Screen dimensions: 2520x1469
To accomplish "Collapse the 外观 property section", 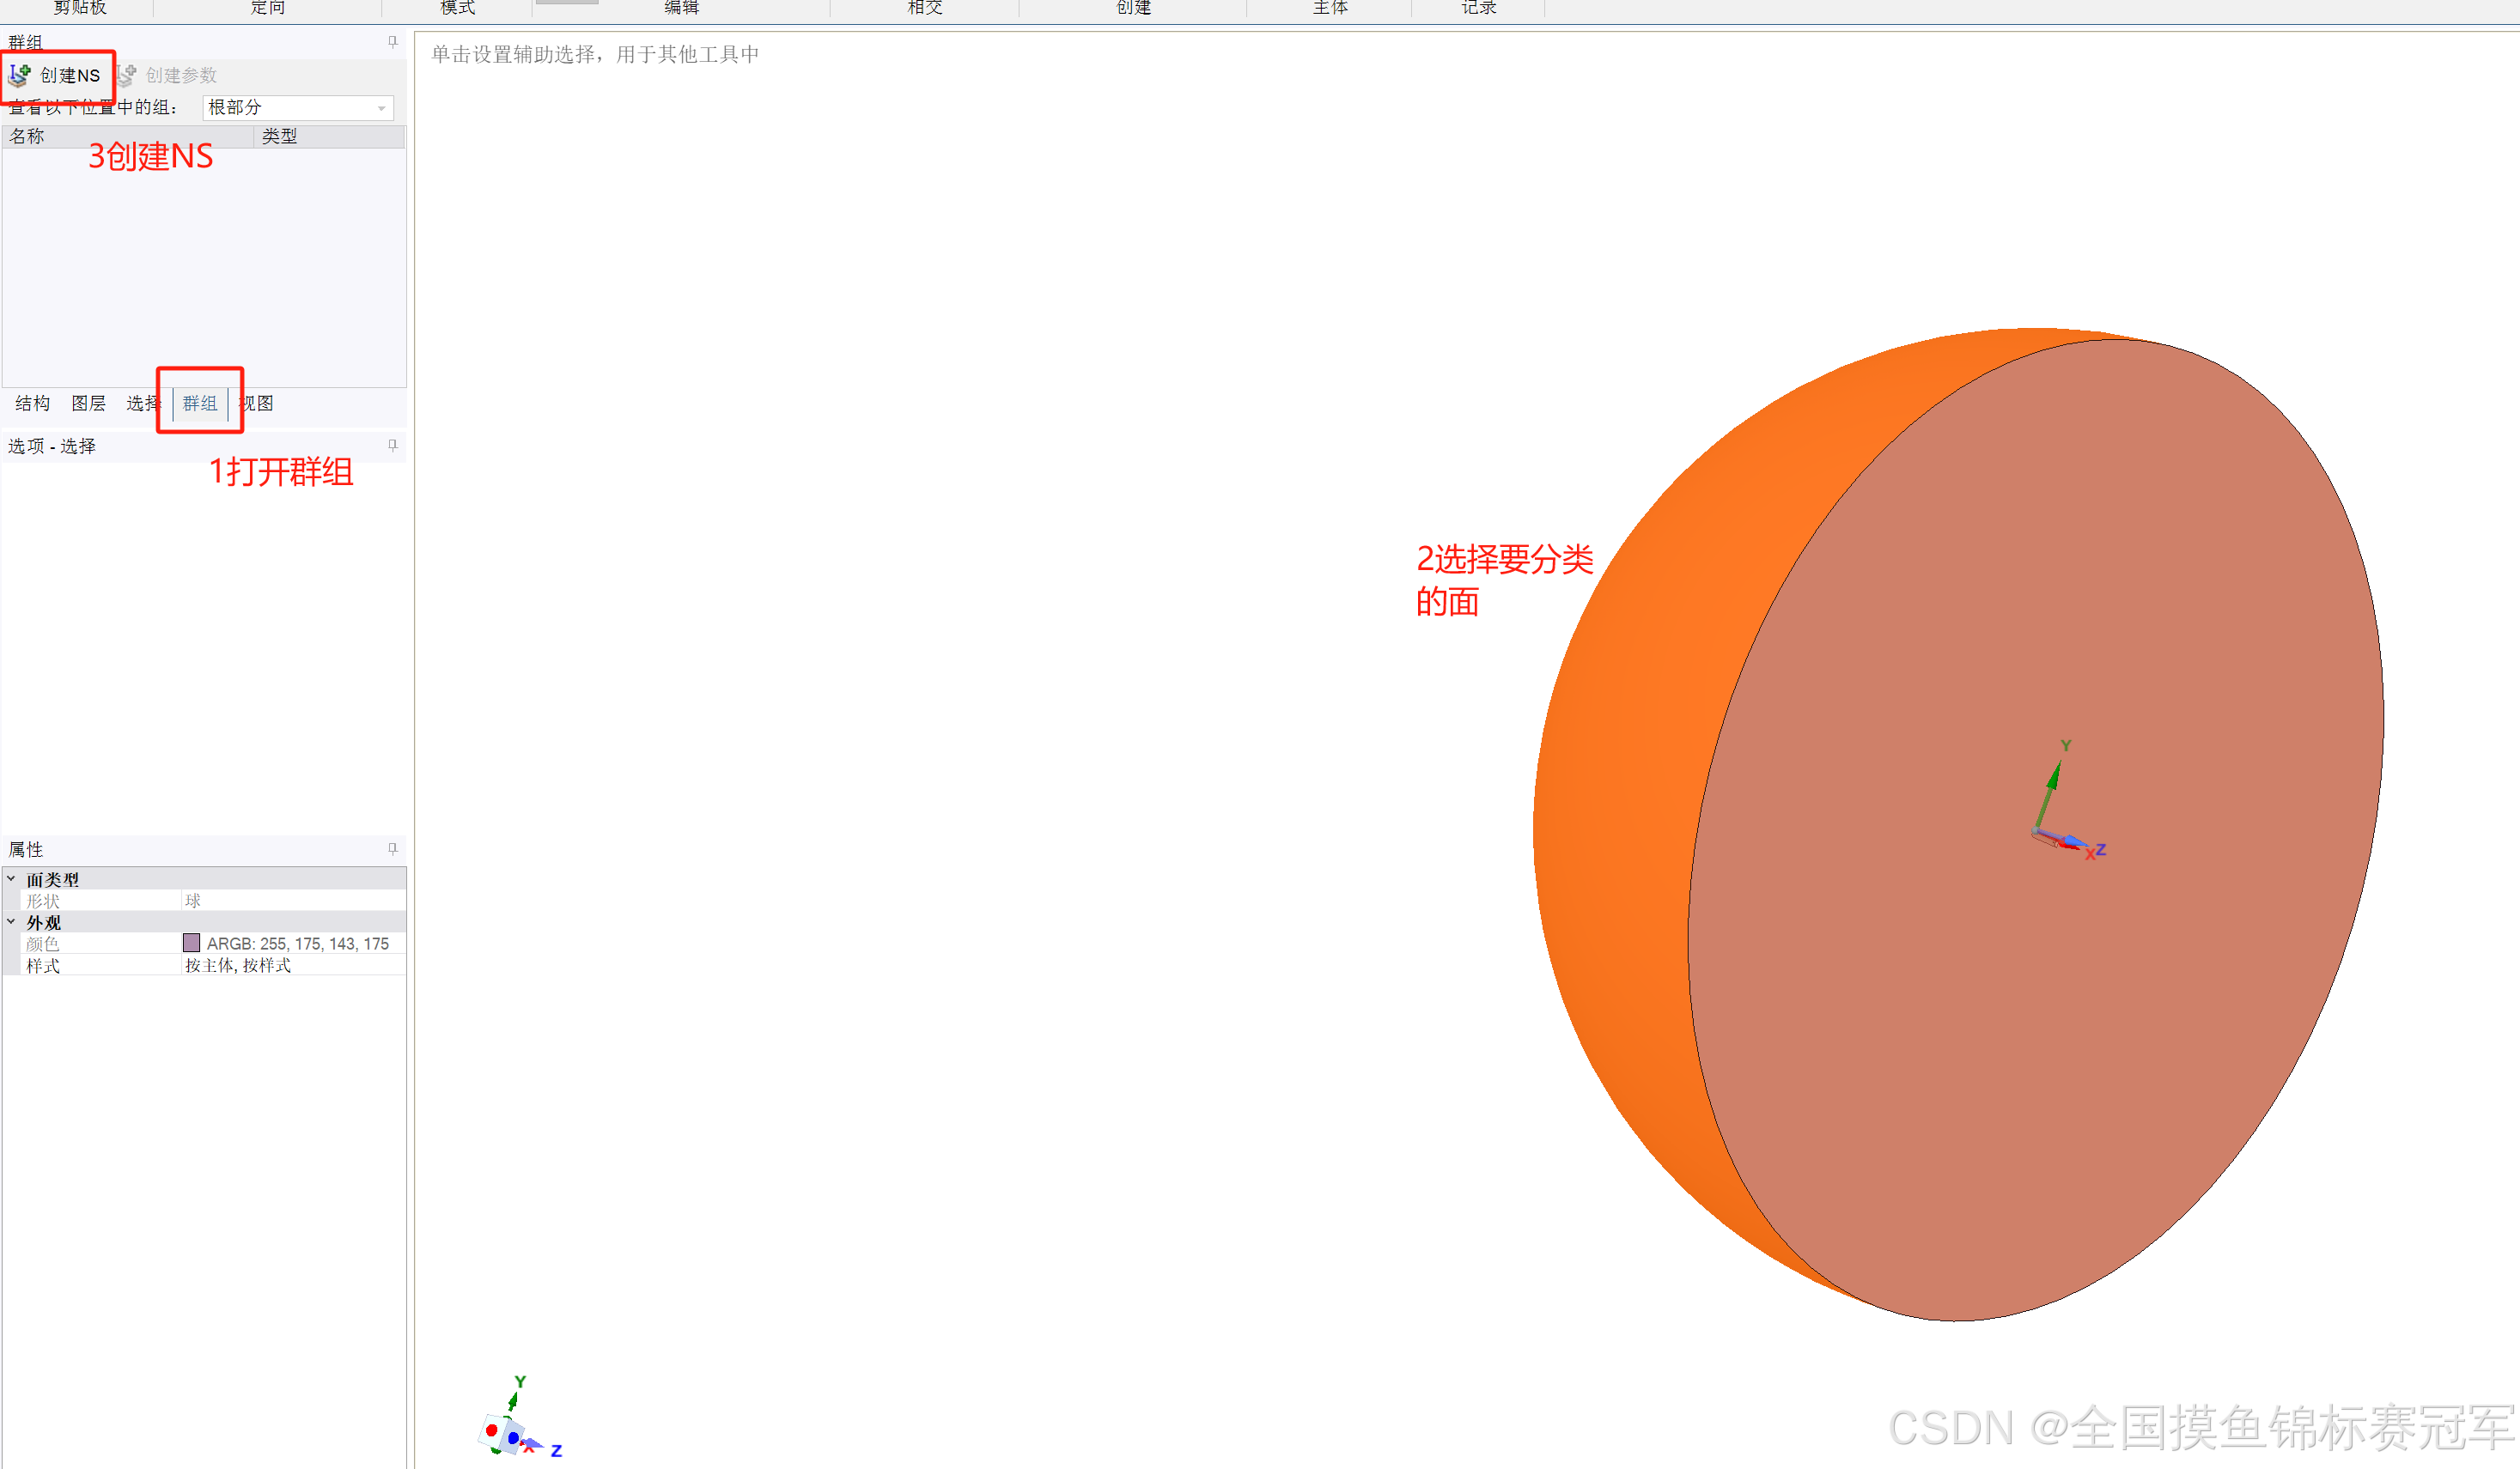I will [x=11, y=921].
